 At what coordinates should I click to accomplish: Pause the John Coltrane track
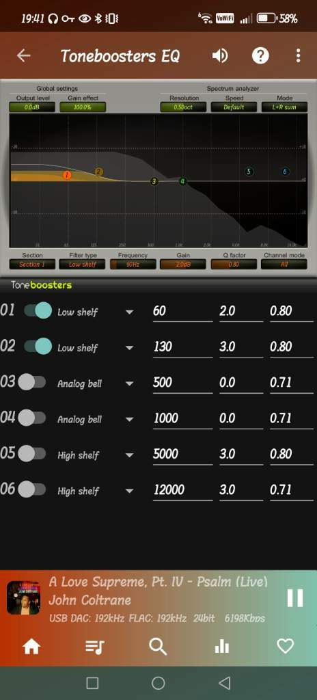click(x=295, y=597)
